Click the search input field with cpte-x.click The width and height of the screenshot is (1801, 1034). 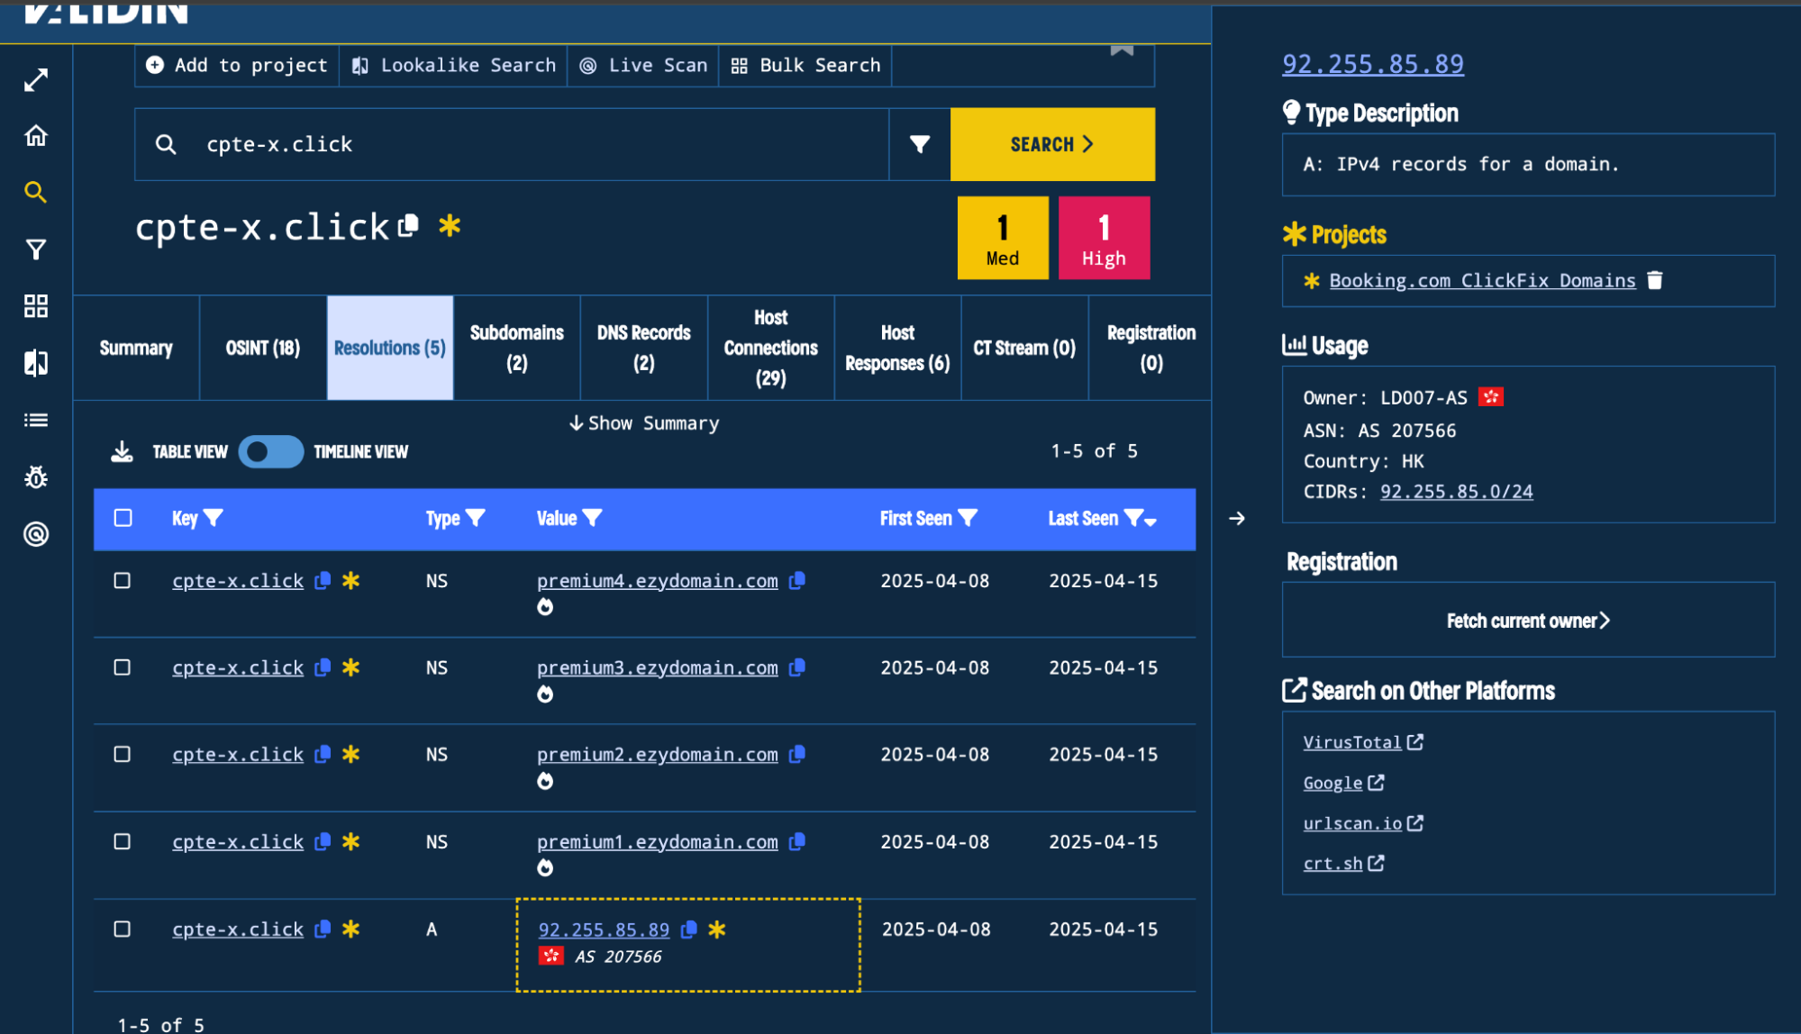[x=512, y=144]
